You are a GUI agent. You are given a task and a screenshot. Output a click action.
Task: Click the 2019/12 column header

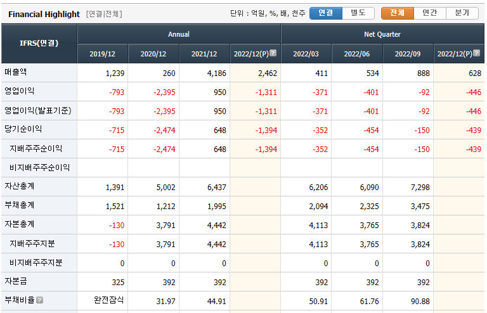pyautogui.click(x=103, y=54)
